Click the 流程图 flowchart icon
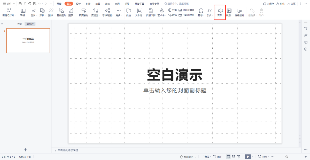The image size is (310, 160). coord(95,11)
